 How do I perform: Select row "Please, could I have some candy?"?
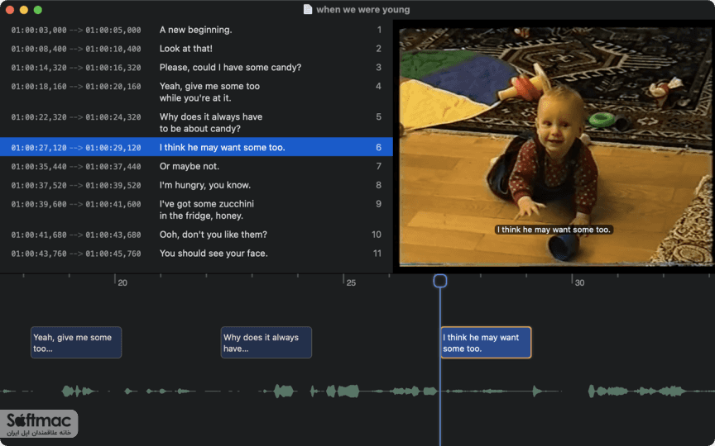point(196,68)
